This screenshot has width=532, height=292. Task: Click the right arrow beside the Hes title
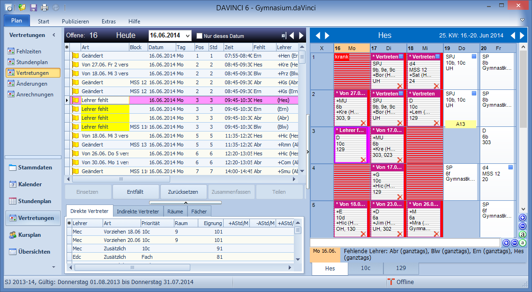(x=327, y=36)
